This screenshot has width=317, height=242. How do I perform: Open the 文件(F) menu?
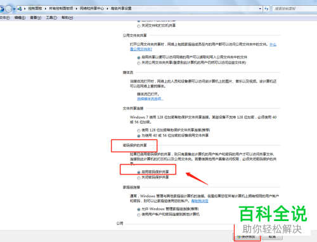4,18
